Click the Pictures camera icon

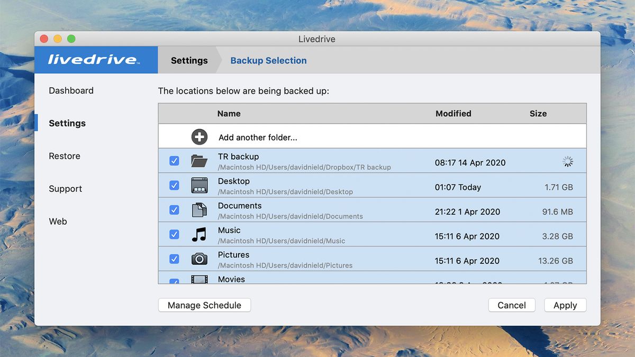(199, 259)
